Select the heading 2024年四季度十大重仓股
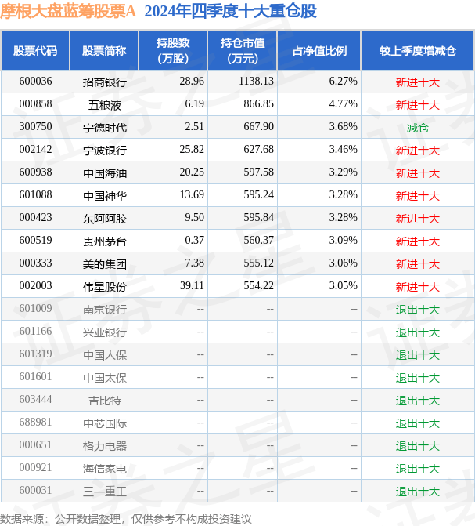 tap(231, 12)
